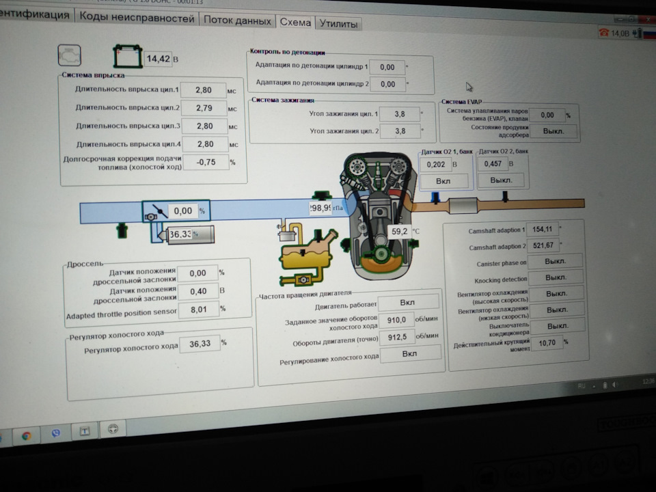Click the RU language indicator in tray

pyautogui.click(x=582, y=385)
